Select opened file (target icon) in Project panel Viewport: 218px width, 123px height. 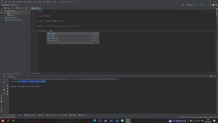click(17, 8)
